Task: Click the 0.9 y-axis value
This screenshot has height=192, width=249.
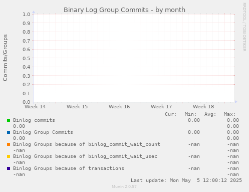Action: (x=27, y=23)
